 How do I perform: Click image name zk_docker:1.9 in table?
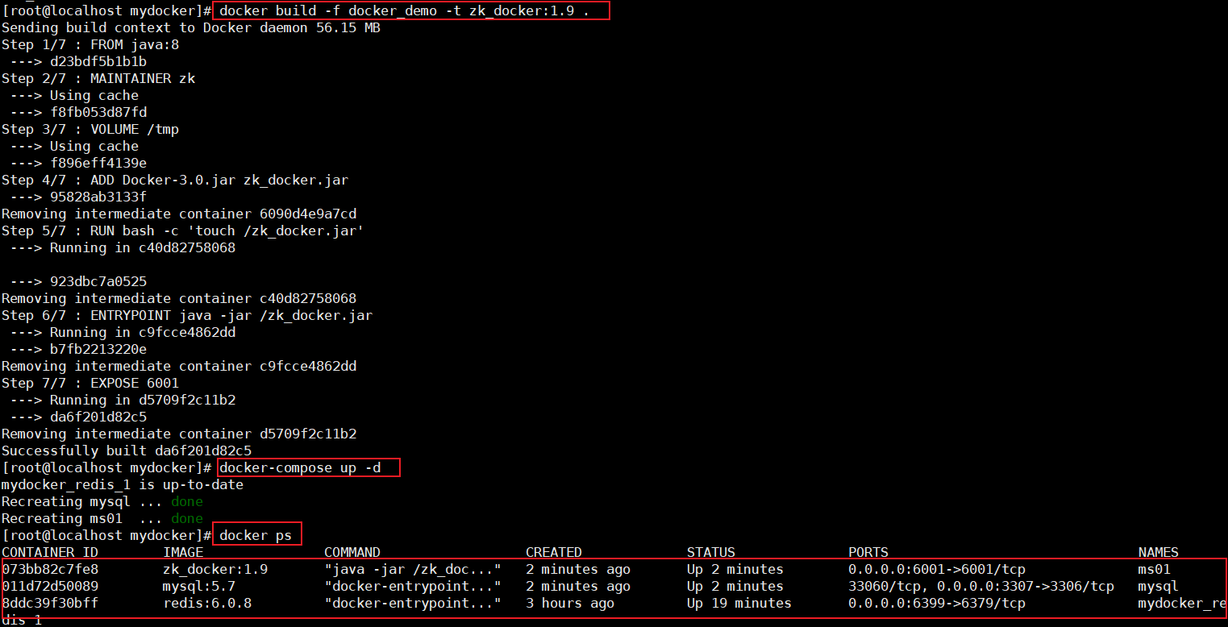[215, 570]
